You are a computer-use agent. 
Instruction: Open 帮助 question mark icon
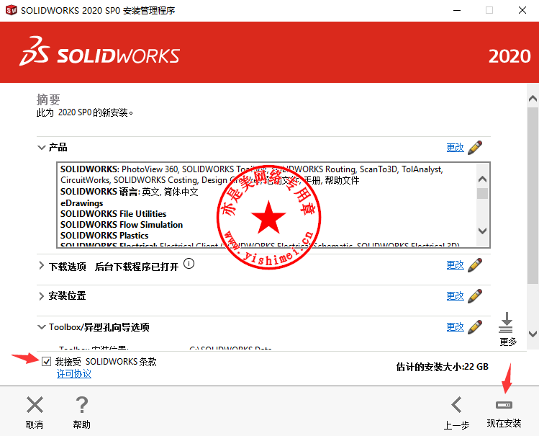point(82,405)
